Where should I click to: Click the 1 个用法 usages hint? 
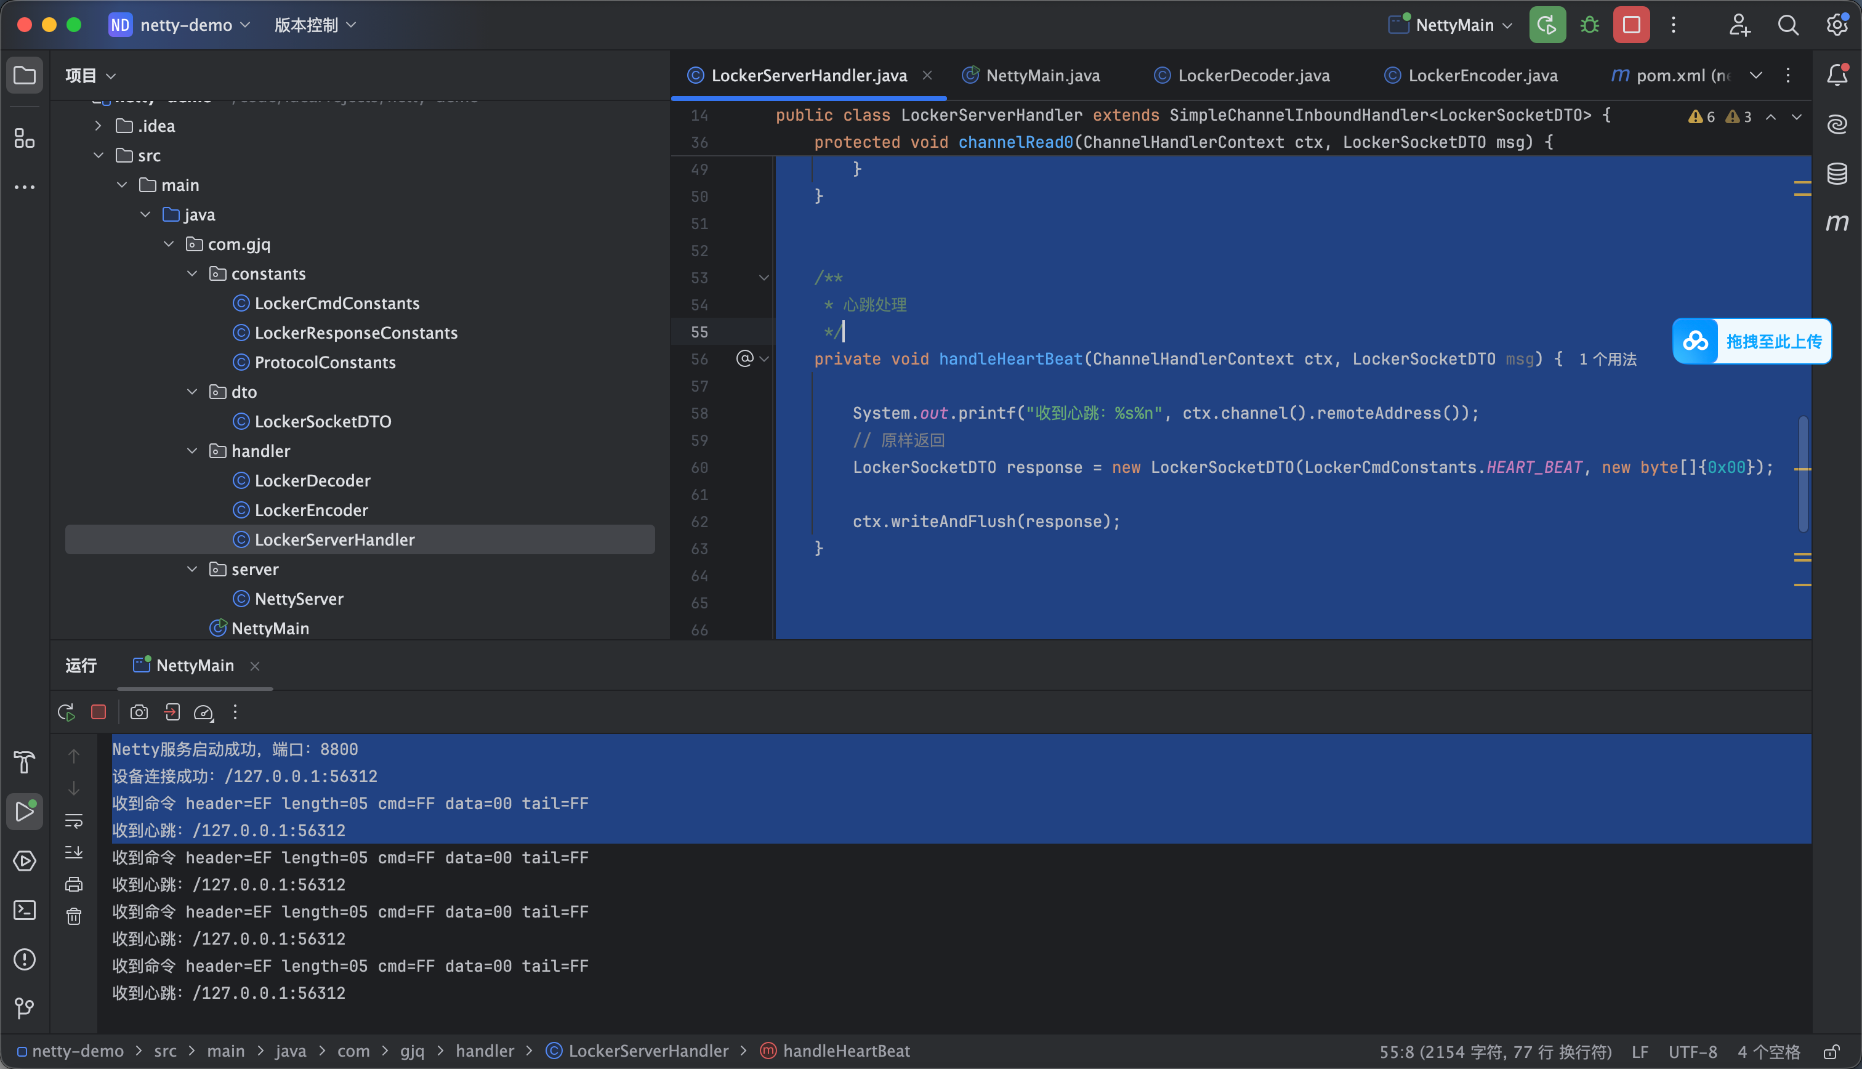pyautogui.click(x=1607, y=359)
